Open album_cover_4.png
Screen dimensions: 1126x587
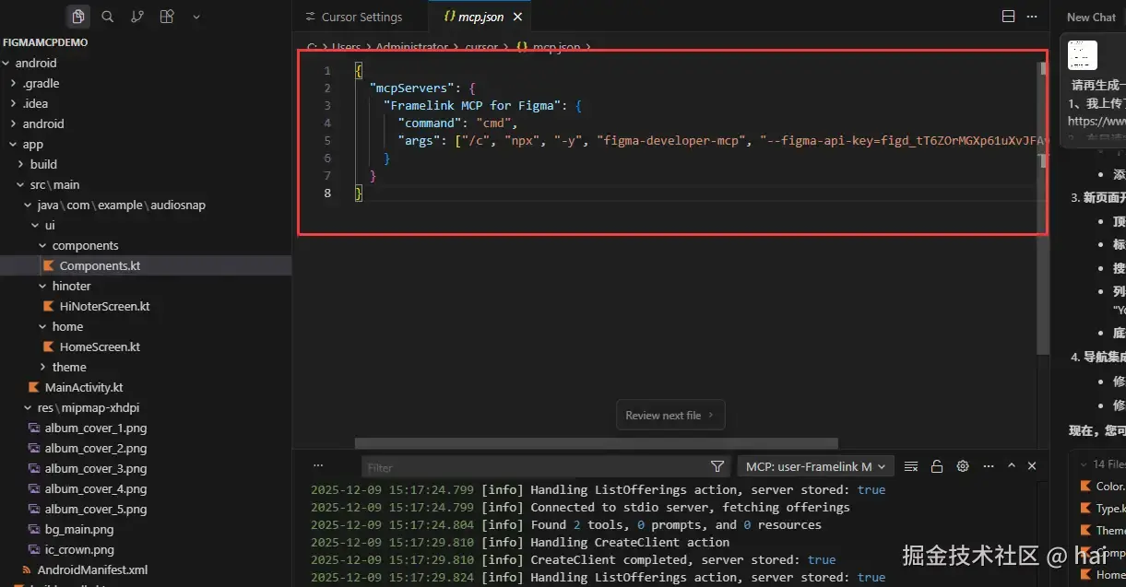pos(96,488)
